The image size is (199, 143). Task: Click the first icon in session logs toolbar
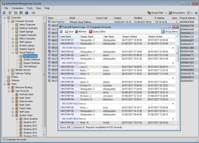(x=61, y=32)
